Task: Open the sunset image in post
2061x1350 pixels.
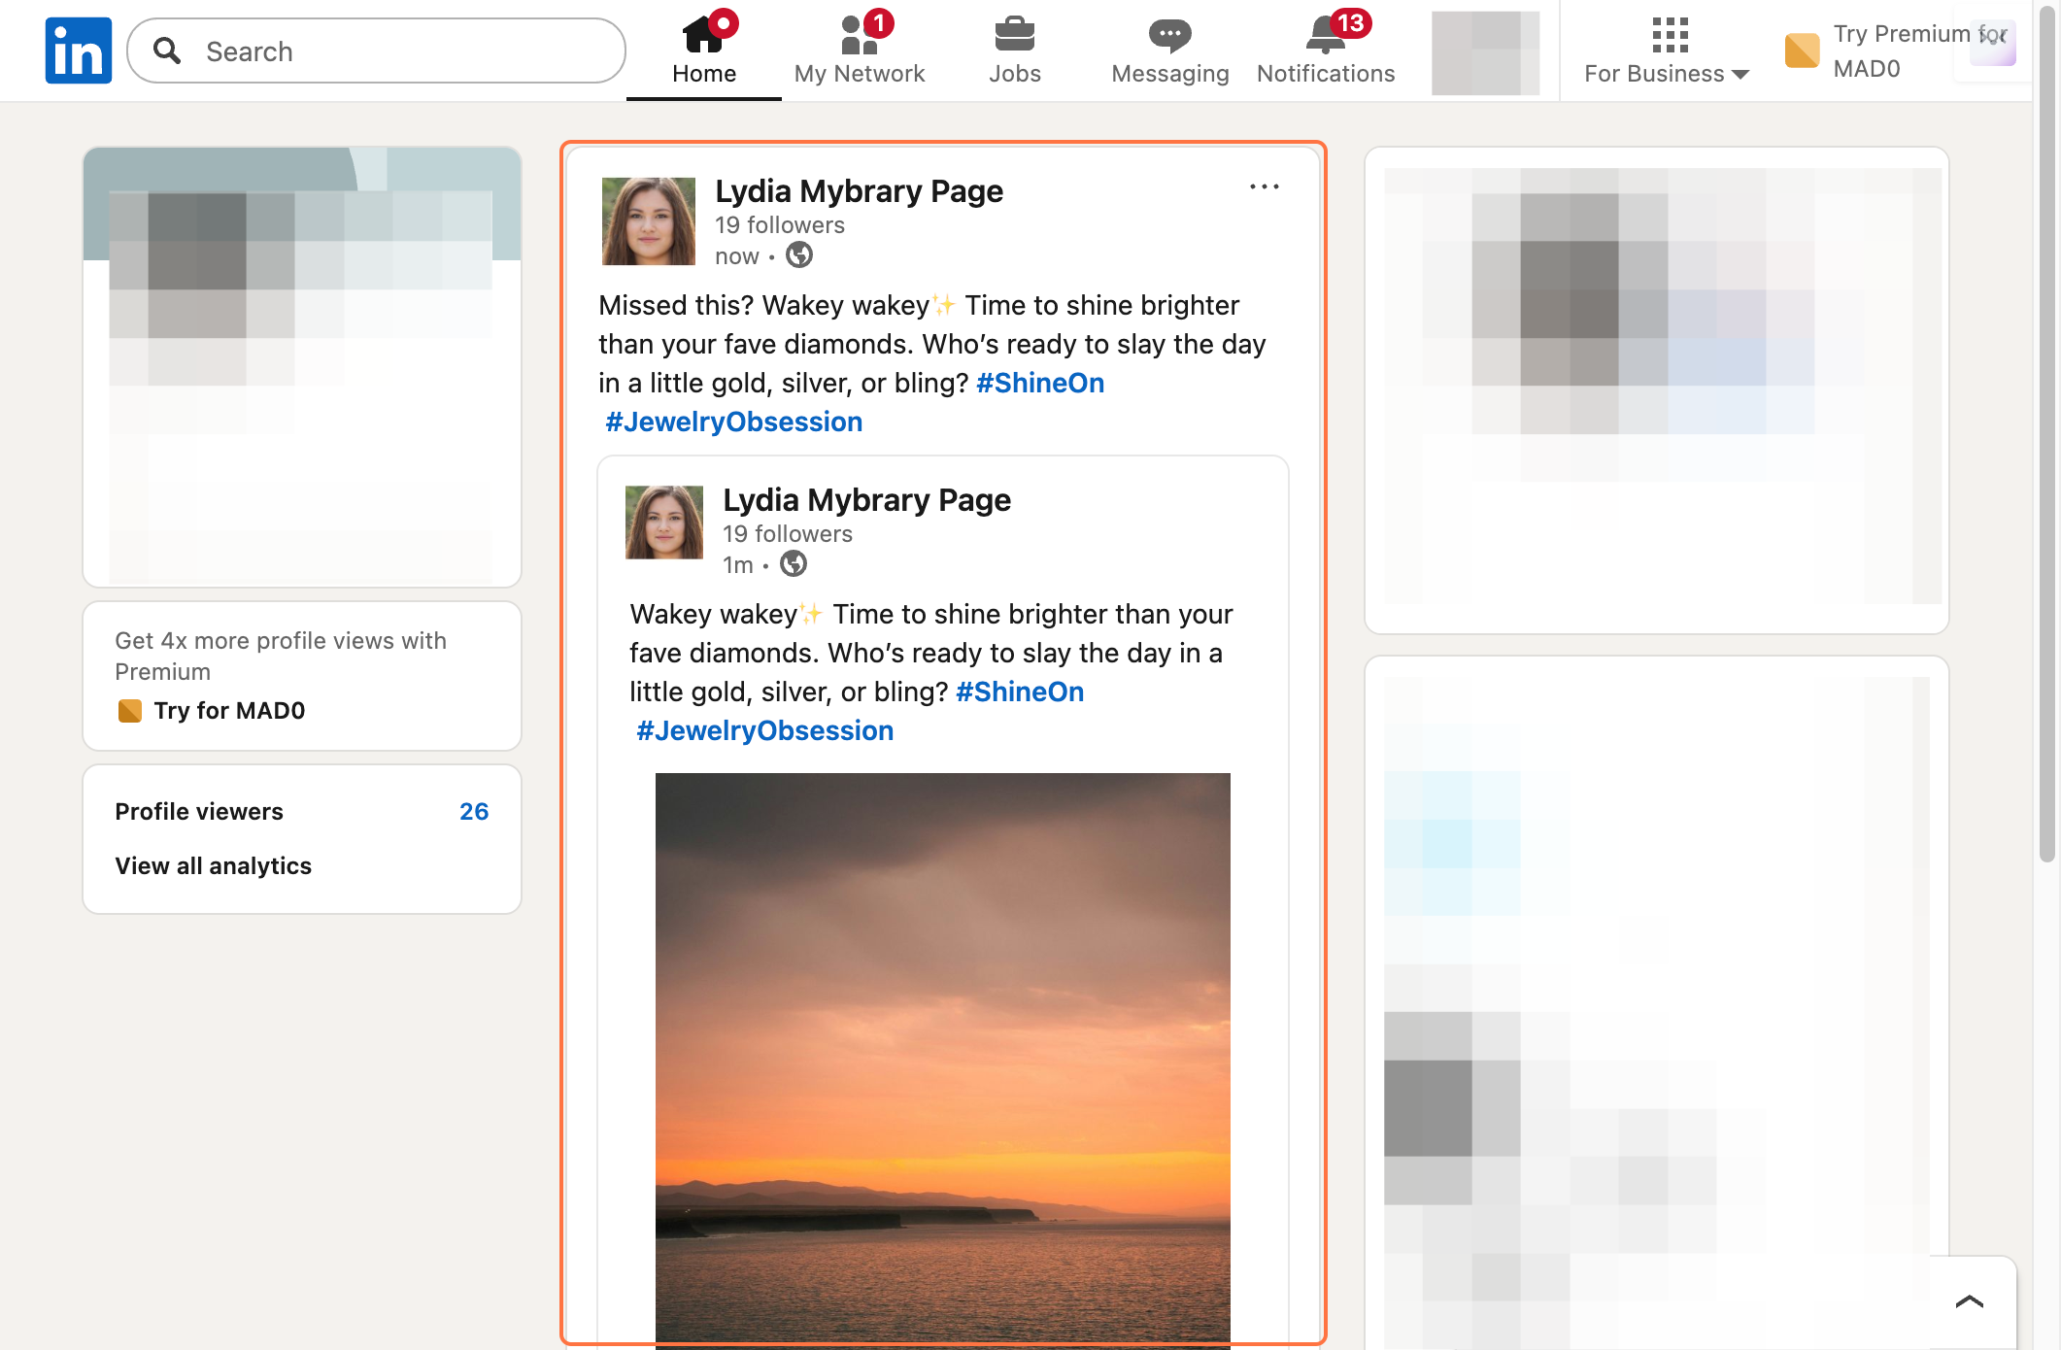Action: [942, 1059]
